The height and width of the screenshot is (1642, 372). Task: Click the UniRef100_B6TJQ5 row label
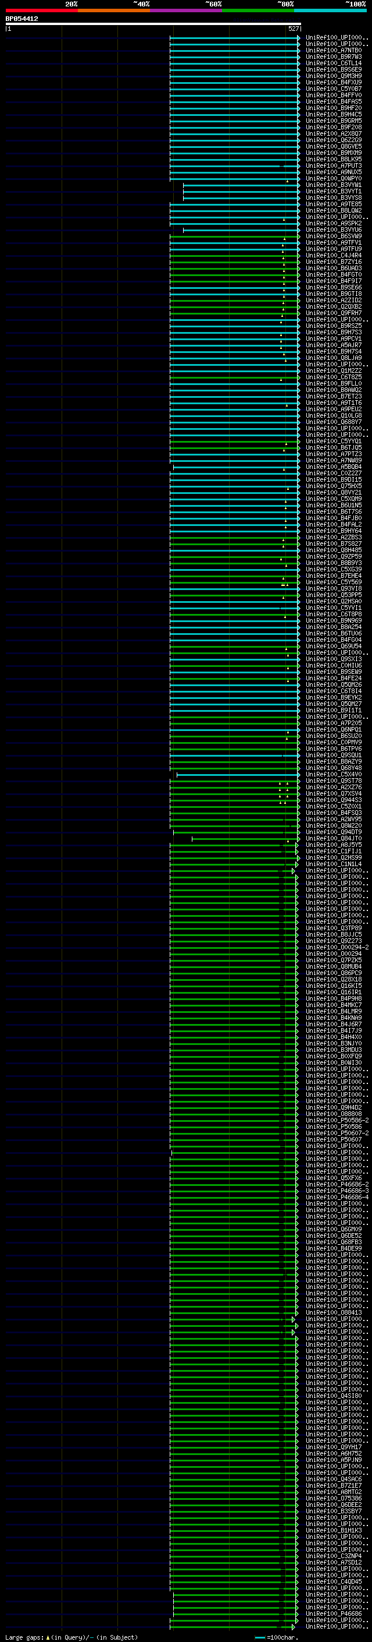pyautogui.click(x=334, y=447)
